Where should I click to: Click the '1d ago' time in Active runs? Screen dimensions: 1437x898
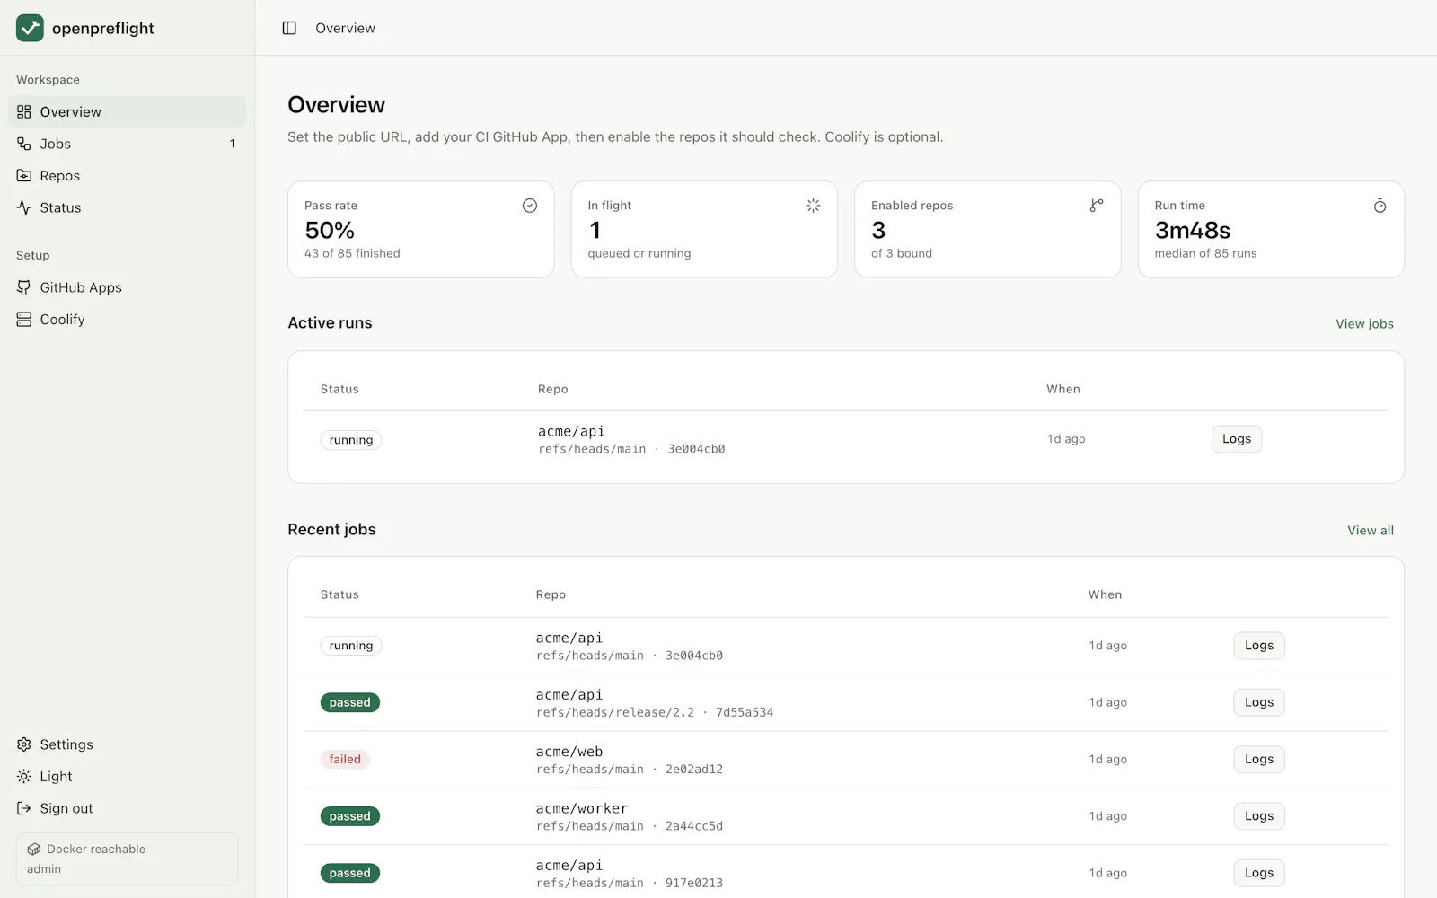(1066, 439)
